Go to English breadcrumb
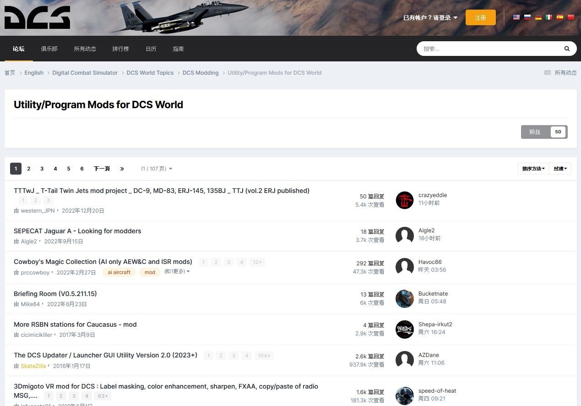The image size is (581, 406). [34, 73]
